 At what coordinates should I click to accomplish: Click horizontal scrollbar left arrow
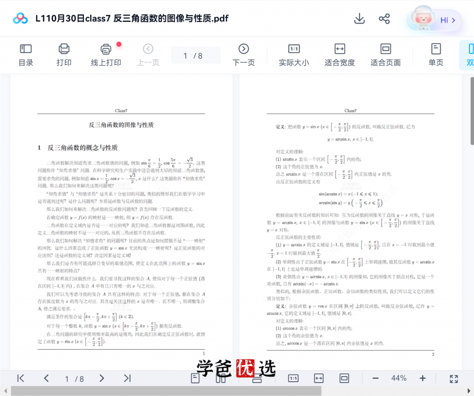point(5,391)
